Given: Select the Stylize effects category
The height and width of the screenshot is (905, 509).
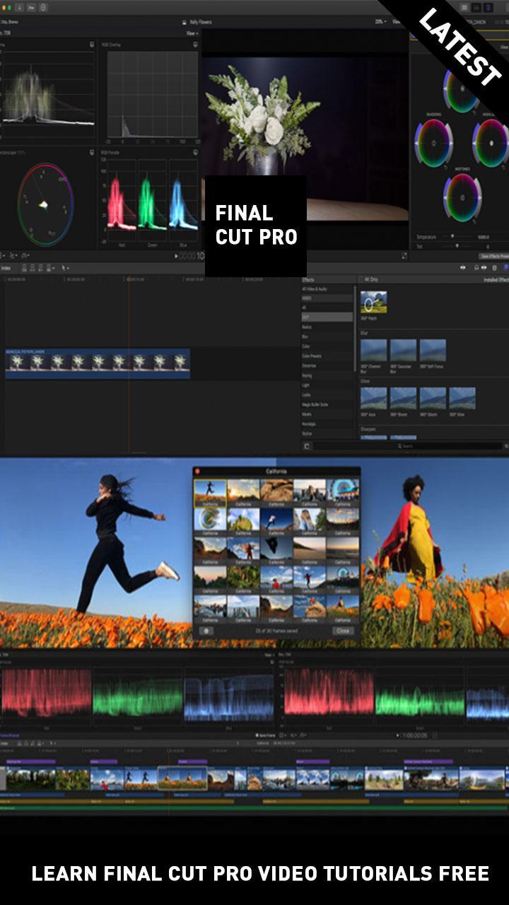Looking at the screenshot, I should [327, 433].
